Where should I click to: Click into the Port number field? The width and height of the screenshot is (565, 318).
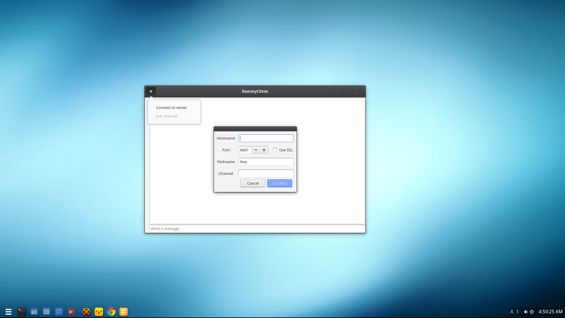(x=245, y=150)
